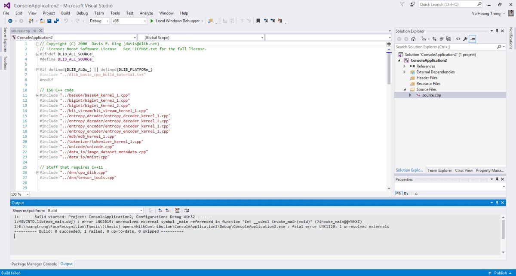
Task: Open the (Global Scope) dropdown
Action: click(201, 38)
